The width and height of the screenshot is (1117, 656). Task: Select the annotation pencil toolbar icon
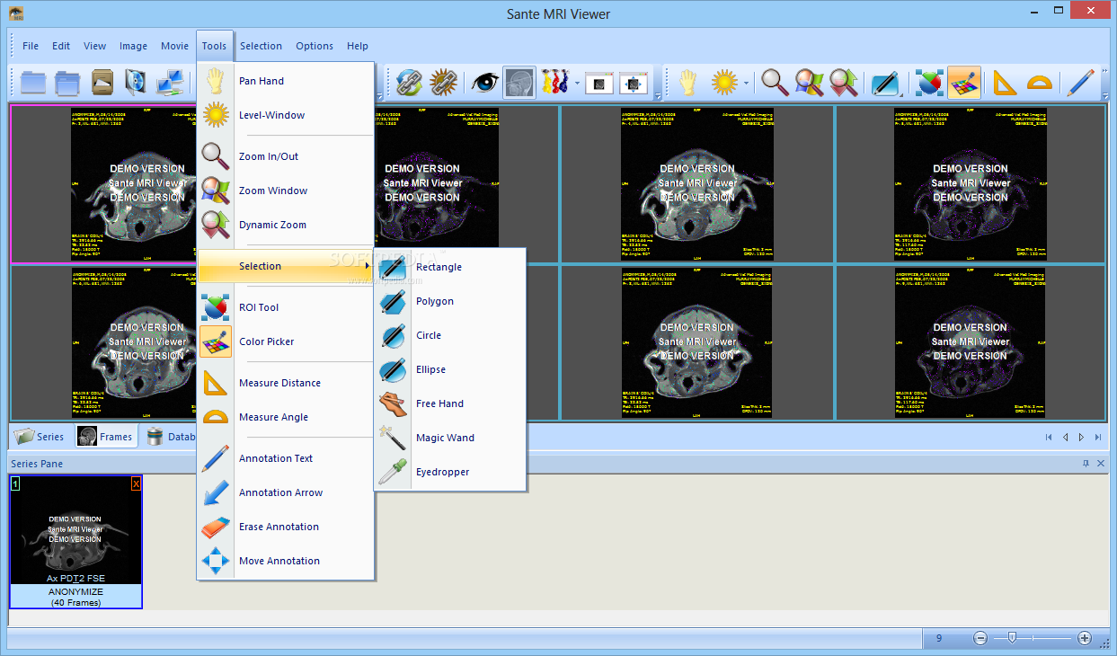click(x=1079, y=83)
